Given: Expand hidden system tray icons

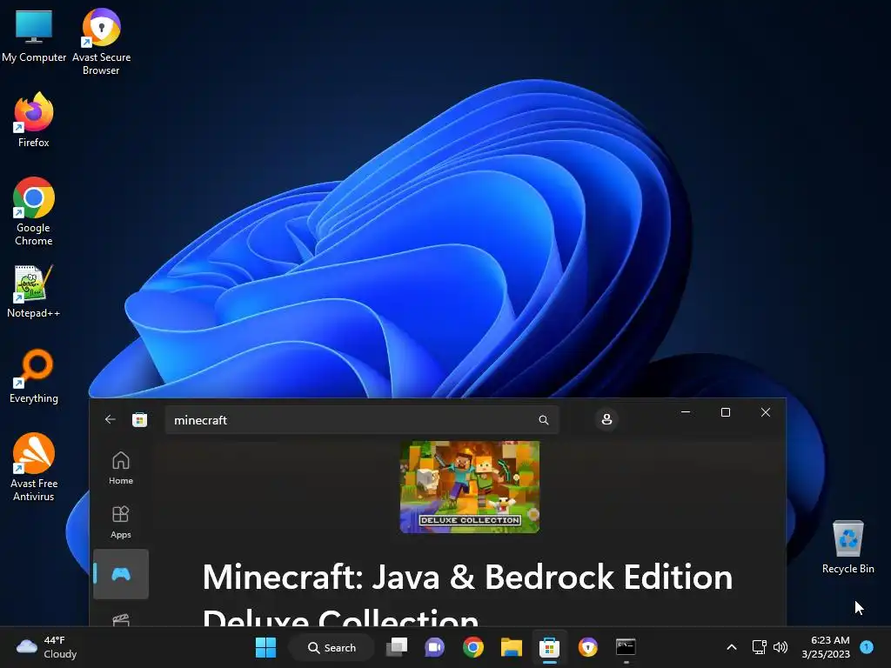Looking at the screenshot, I should 732,647.
